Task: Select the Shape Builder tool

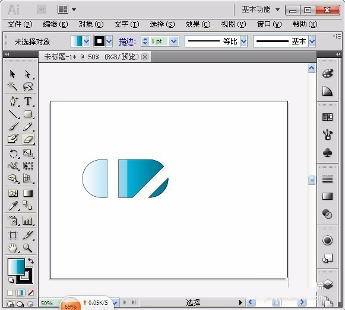Action: pos(13,178)
